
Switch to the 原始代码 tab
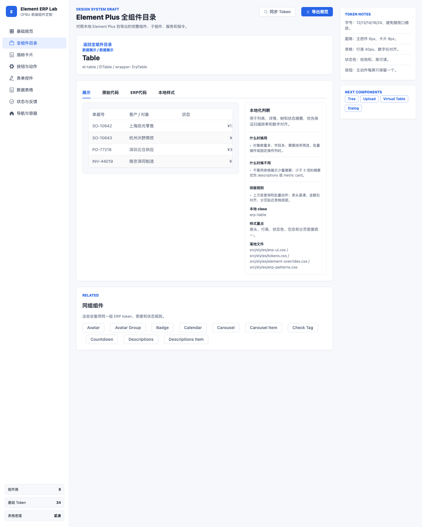pyautogui.click(x=110, y=93)
